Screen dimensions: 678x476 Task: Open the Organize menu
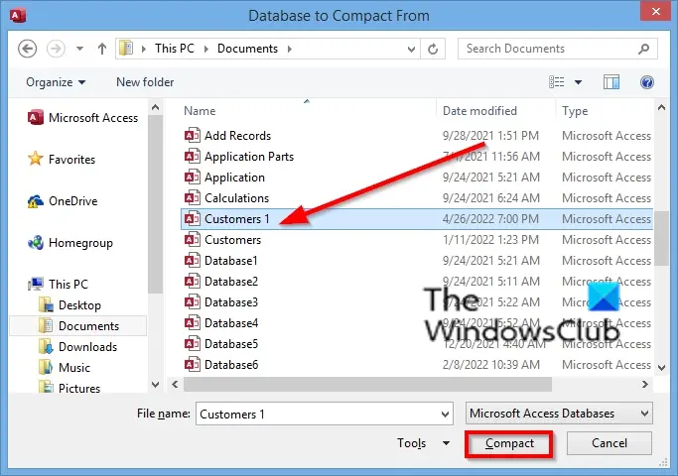click(x=56, y=82)
